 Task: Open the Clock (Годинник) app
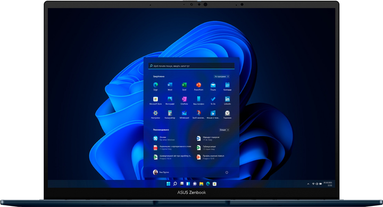pos(228,113)
